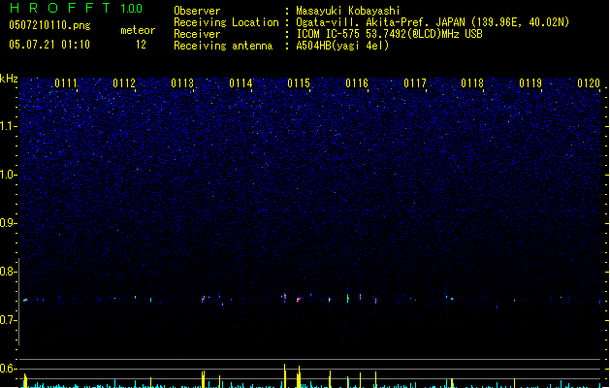Click the 1.1 kHz axis label
Screen dimensions: 610x388
(x=8, y=126)
